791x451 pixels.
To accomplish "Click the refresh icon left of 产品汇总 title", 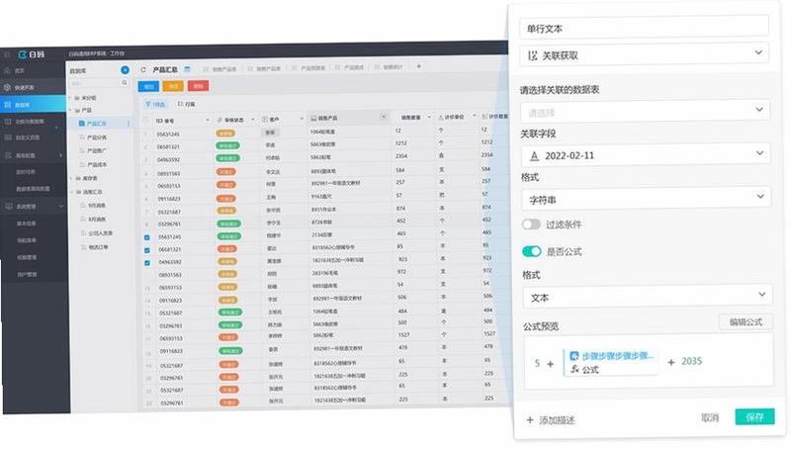I will [x=143, y=69].
